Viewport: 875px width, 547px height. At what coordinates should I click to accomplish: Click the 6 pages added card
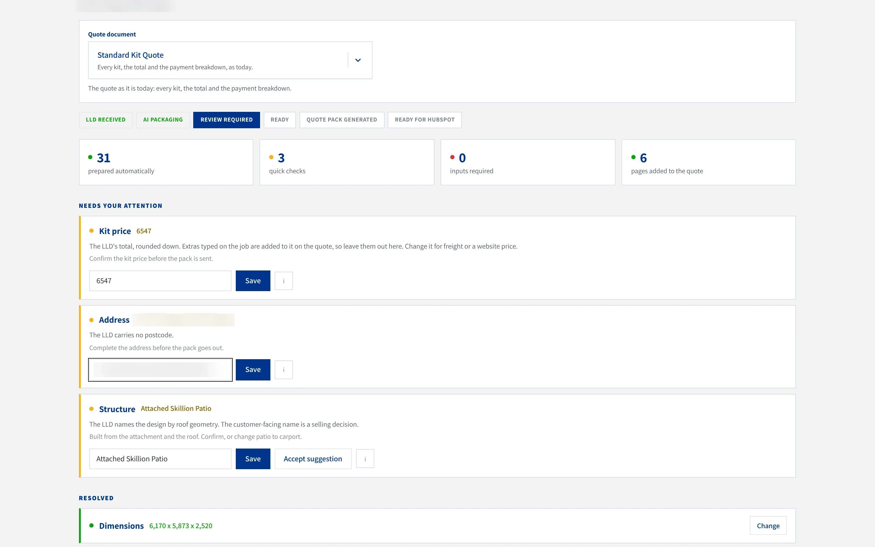click(x=708, y=163)
